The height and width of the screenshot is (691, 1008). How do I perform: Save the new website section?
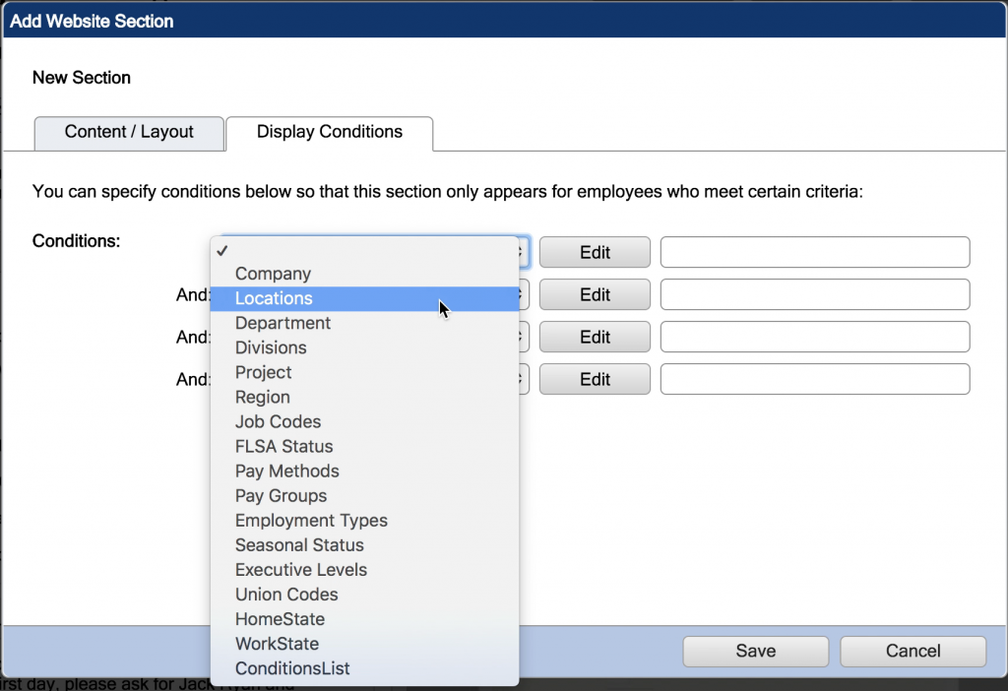[x=755, y=651]
